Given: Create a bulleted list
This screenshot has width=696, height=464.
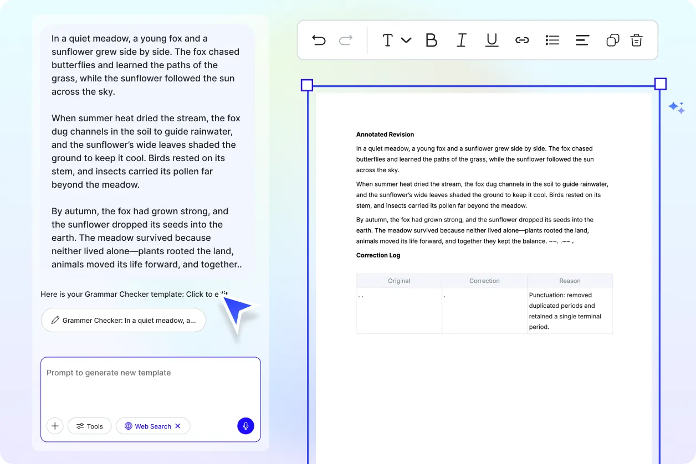Looking at the screenshot, I should 552,40.
